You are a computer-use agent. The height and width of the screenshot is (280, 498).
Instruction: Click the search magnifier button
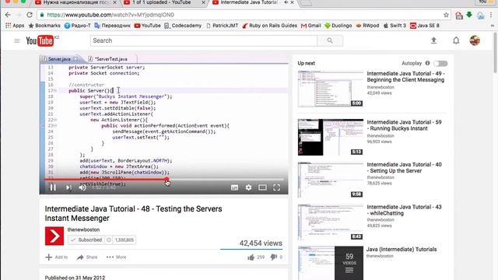330,40
